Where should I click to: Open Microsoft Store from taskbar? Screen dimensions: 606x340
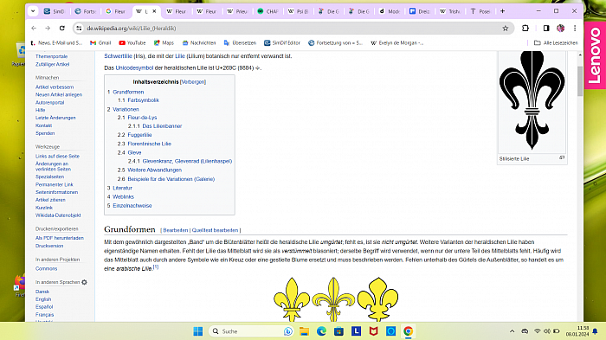click(x=339, y=331)
